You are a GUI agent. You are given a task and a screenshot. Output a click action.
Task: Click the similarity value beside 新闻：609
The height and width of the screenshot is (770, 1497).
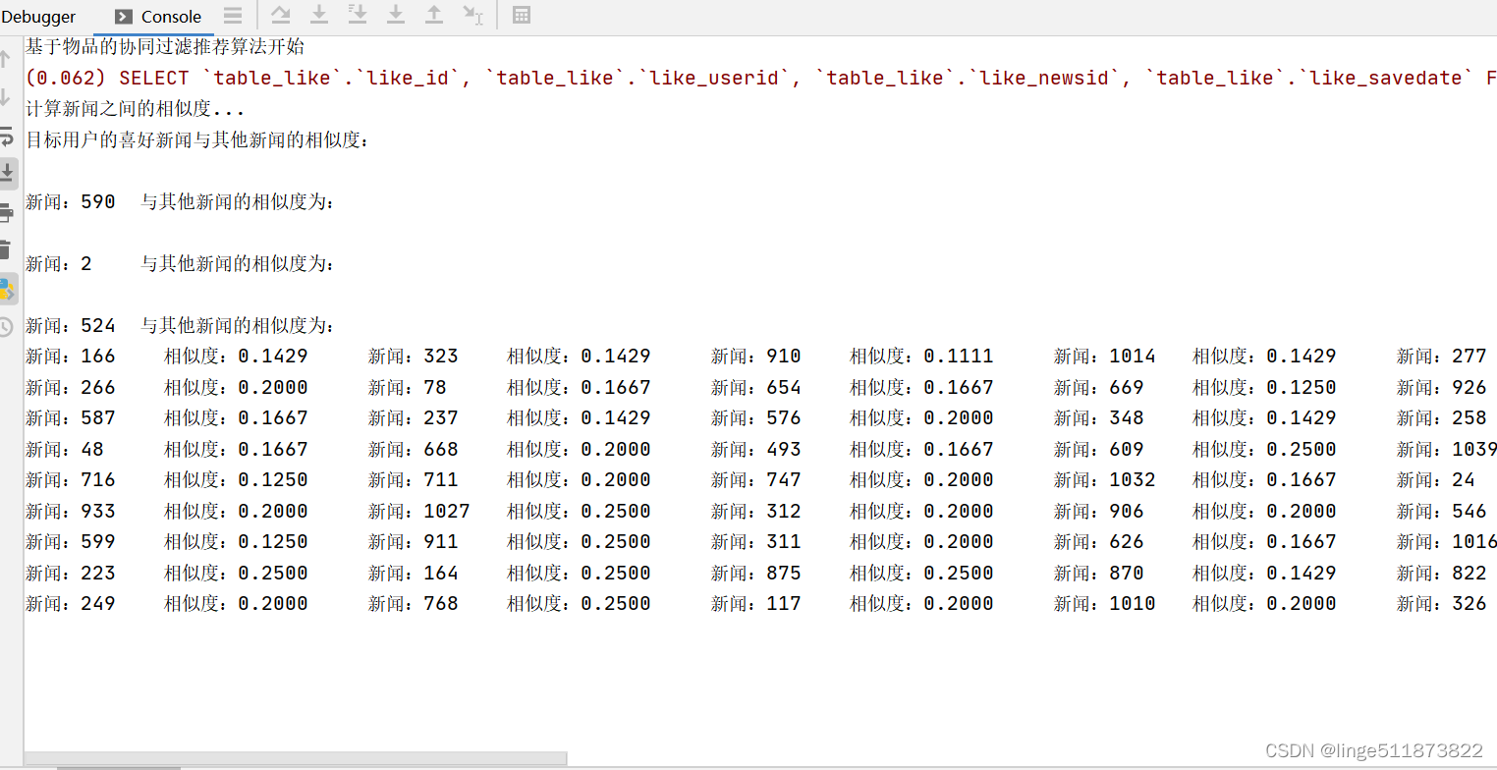point(1302,449)
